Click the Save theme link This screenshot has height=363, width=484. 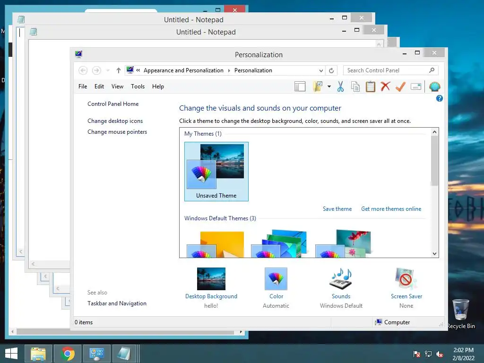tap(337, 209)
